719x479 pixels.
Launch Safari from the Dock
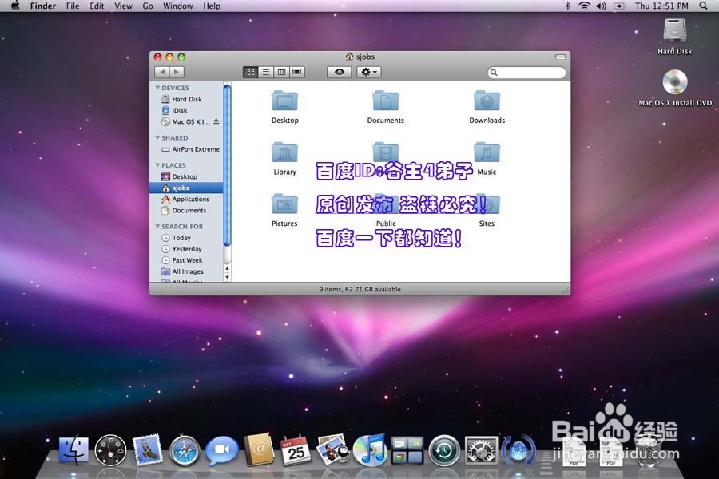185,450
